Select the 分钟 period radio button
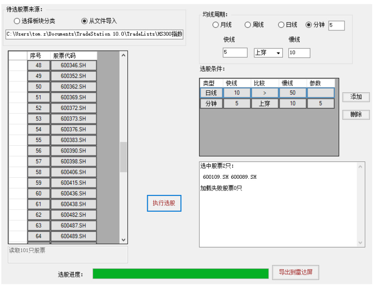374x285 pixels. point(309,25)
